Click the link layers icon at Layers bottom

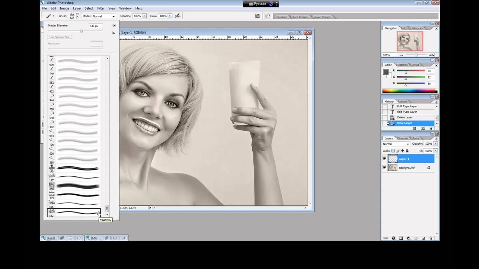(x=386, y=238)
